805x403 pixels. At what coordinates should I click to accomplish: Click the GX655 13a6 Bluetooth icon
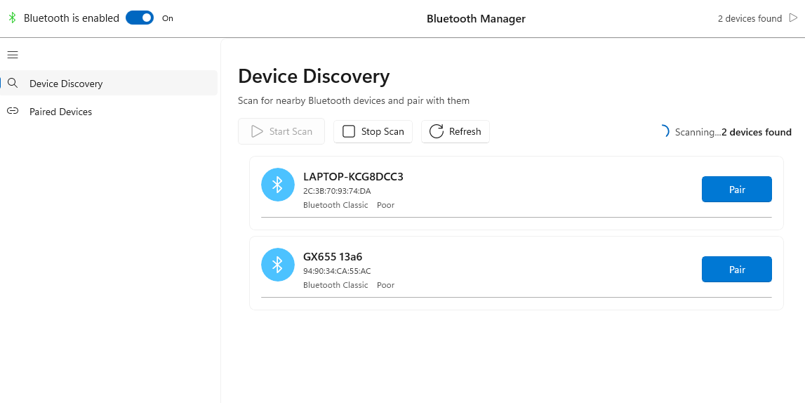[277, 265]
